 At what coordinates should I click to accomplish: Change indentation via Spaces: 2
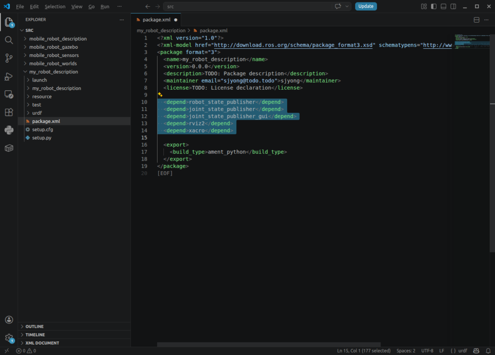[x=406, y=351]
